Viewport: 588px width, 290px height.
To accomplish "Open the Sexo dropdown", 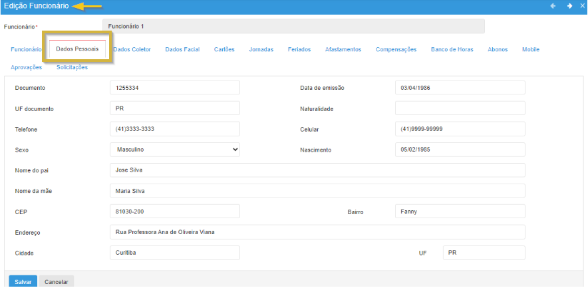I will [x=174, y=150].
